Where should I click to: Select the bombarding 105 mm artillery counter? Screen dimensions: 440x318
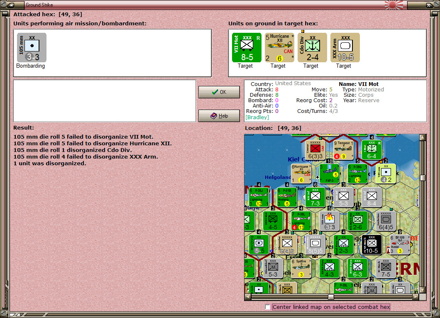pyautogui.click(x=31, y=47)
